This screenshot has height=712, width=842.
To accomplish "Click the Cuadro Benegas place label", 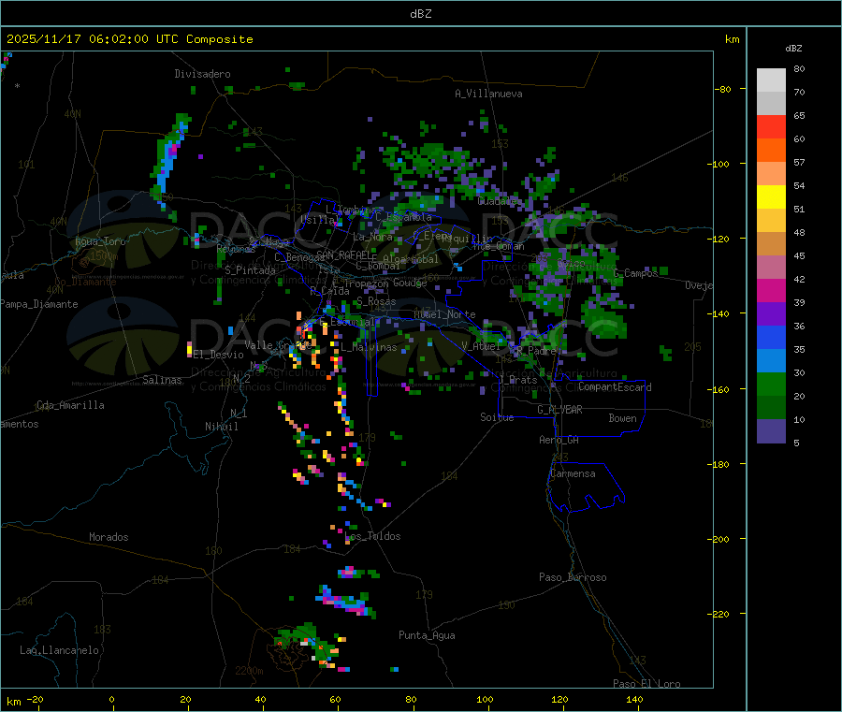I will (299, 257).
